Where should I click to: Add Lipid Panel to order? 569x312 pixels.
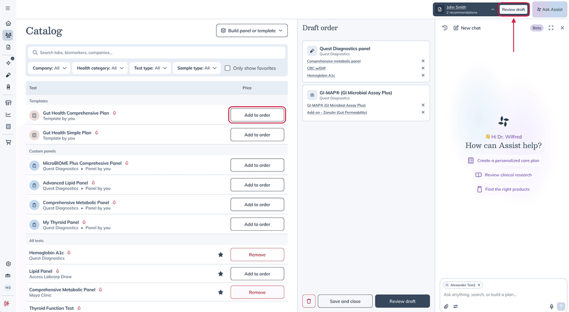tap(257, 274)
